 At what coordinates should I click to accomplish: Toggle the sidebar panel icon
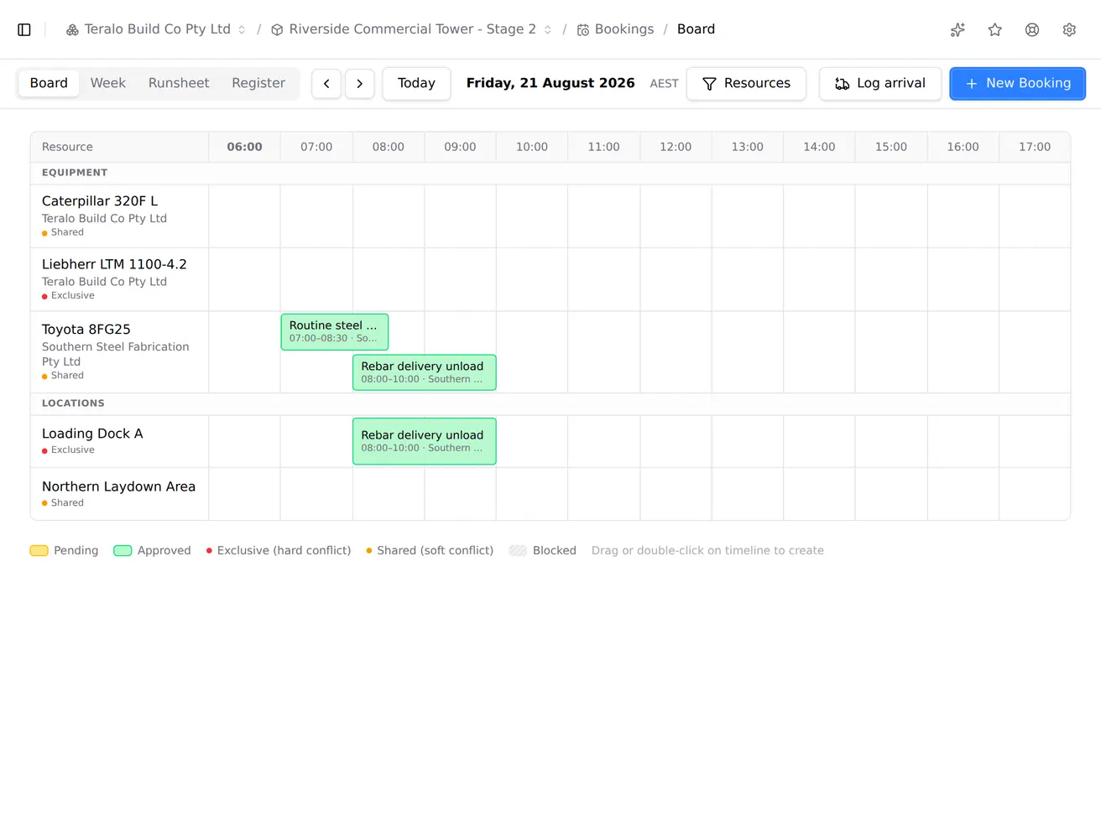pyautogui.click(x=24, y=29)
